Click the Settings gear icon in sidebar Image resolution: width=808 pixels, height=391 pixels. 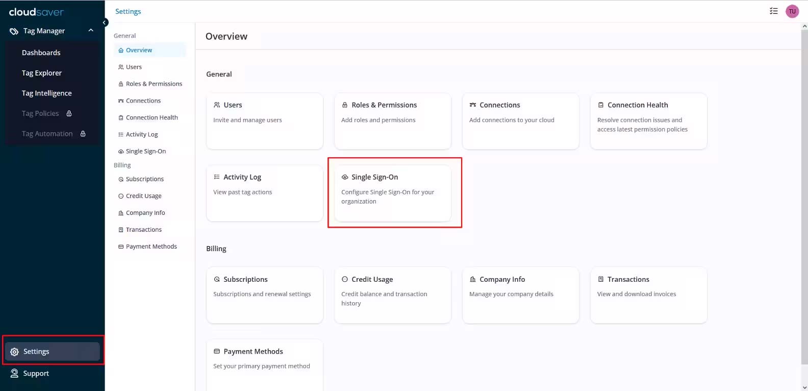pos(14,352)
